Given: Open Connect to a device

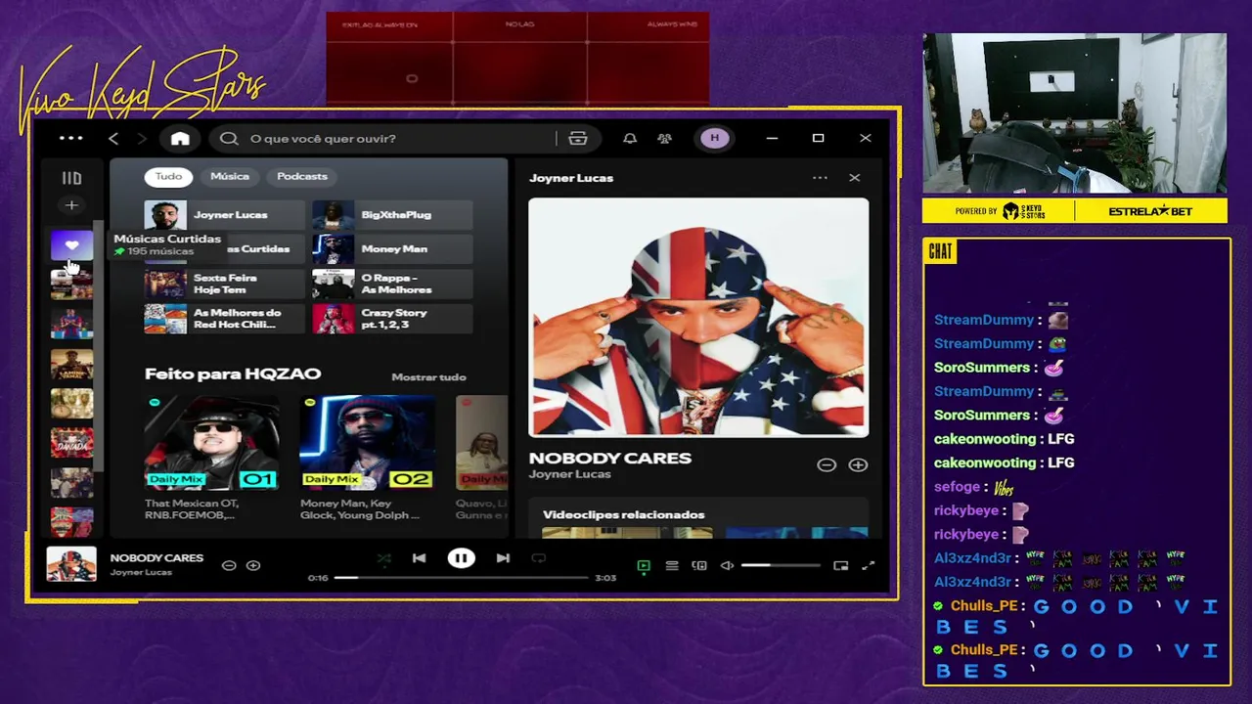Looking at the screenshot, I should [699, 566].
